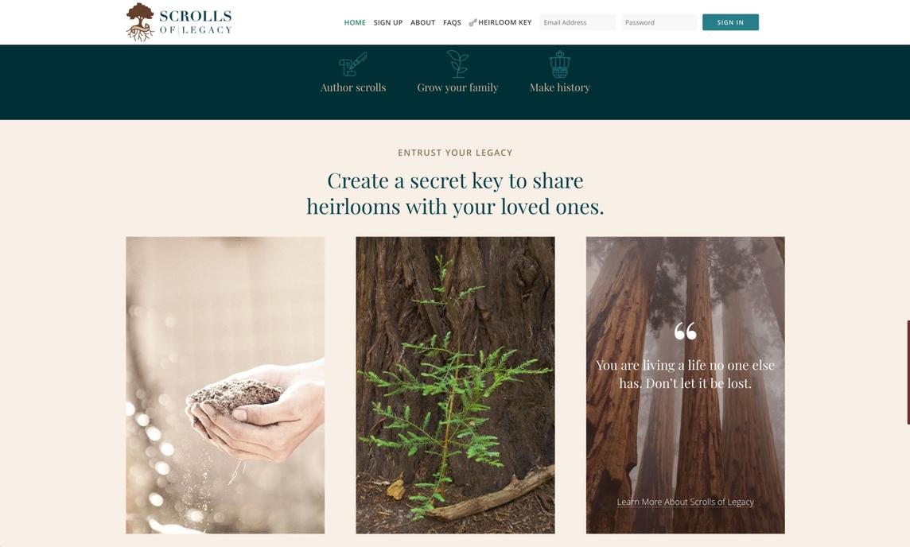
Task: Click the quotation mark icon on redwood card
Action: click(x=685, y=332)
